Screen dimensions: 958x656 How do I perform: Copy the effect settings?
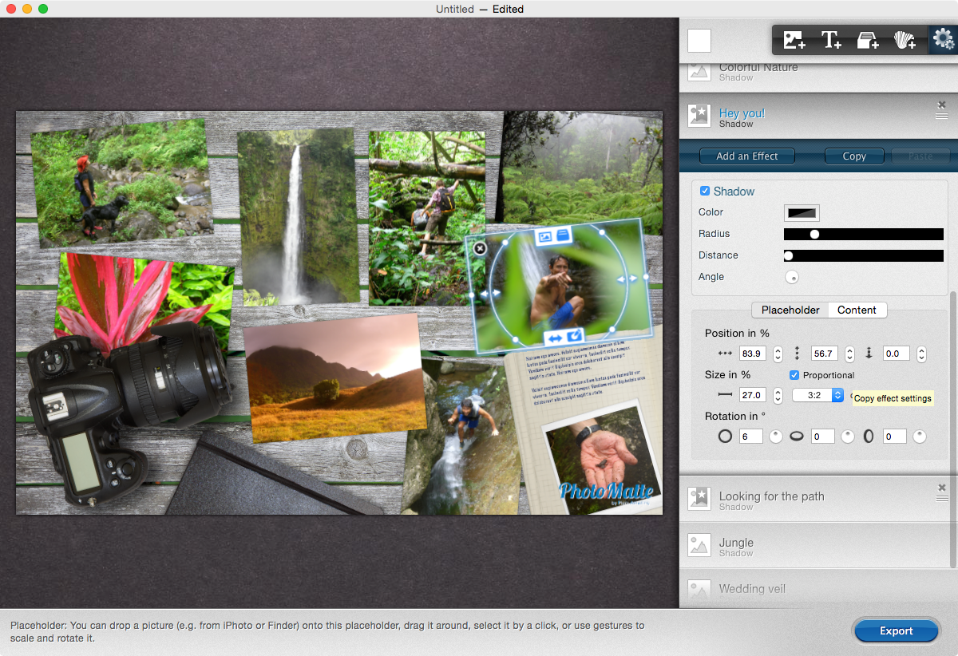[x=854, y=156]
